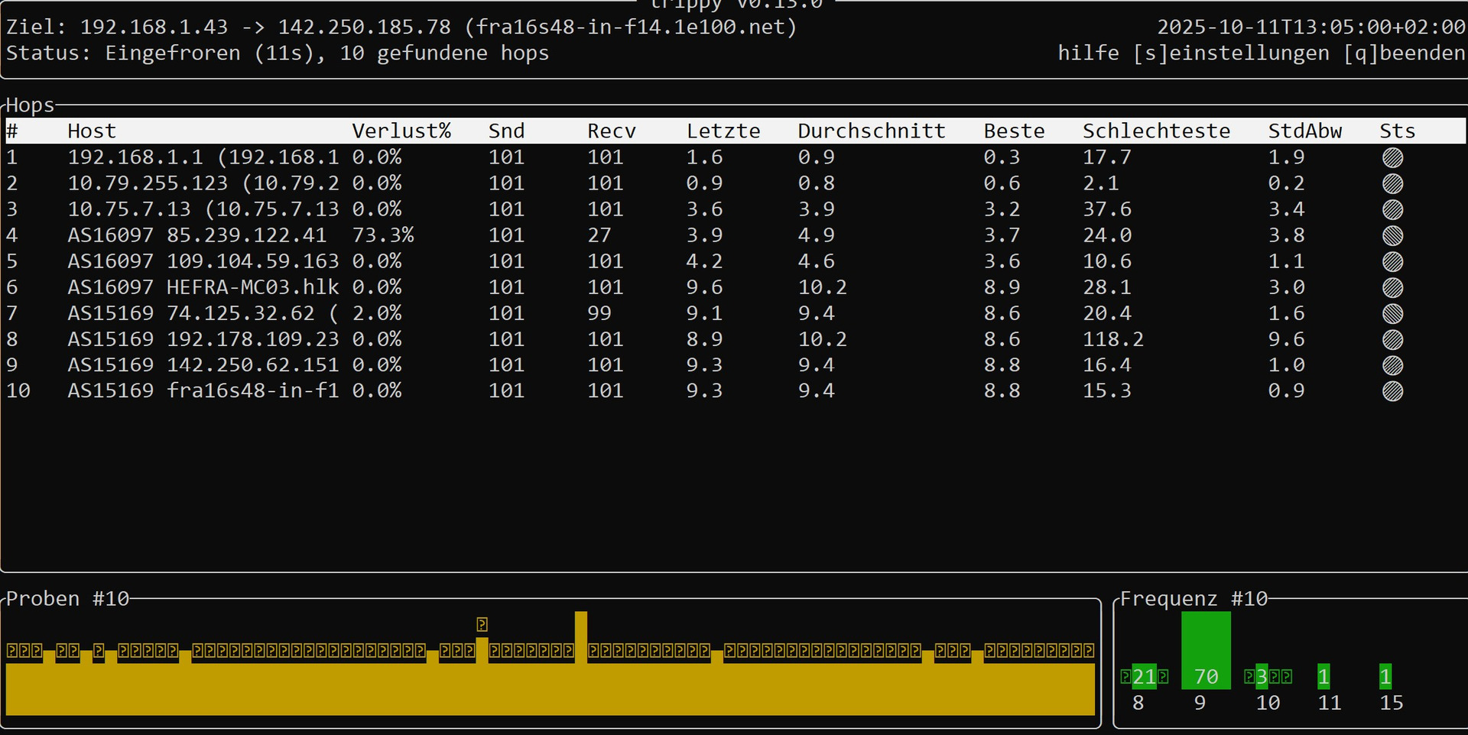Screen dimensions: 1468x735
Task: Click Recv value 27 in hop 4
Action: [599, 235]
